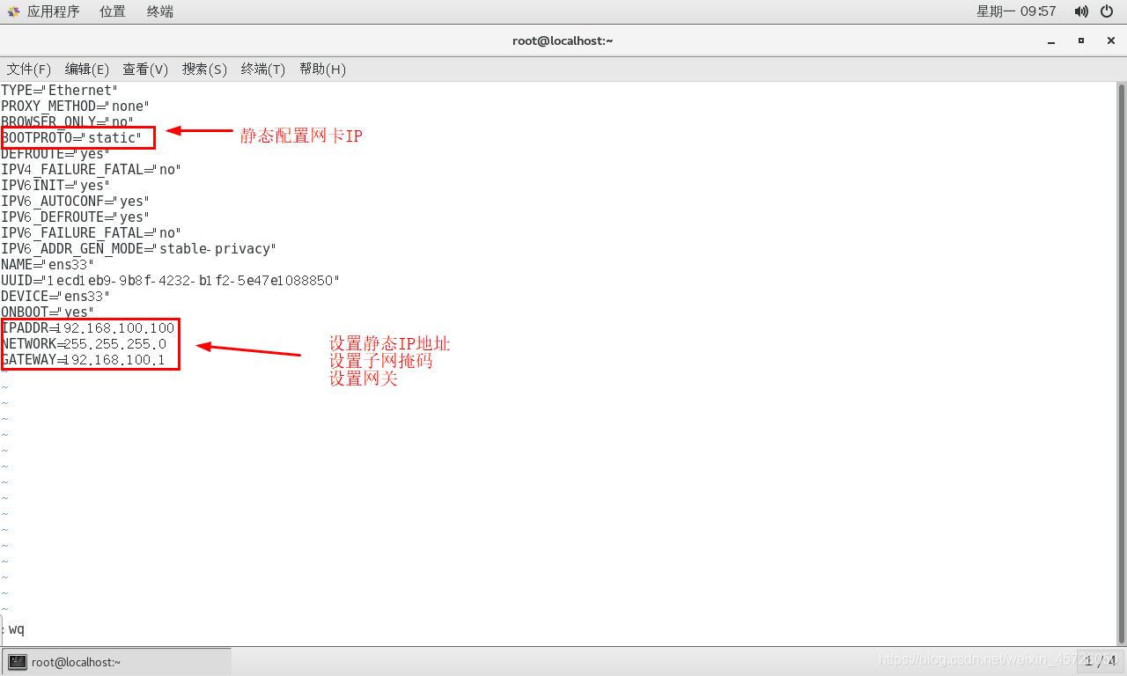Image resolution: width=1127 pixels, height=676 pixels.
Task: Click the TYPE="Ethernet" line
Action: [59, 90]
